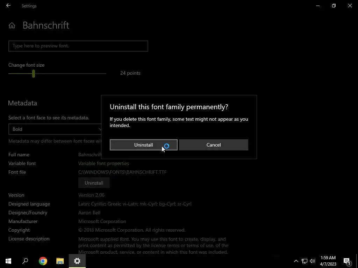Click the '© 2018 Microsoft Corporation' copyright text
358x268 pixels.
[x=132, y=230]
